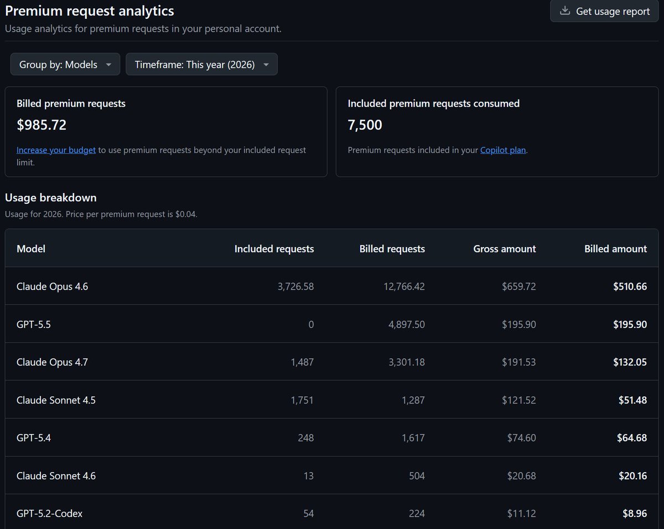This screenshot has height=529, width=664.
Task: Click the $74.60 gross amount cell
Action: [x=521, y=438]
